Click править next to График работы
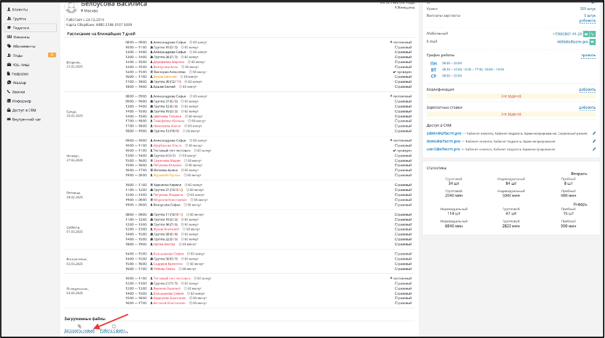Screen dimensions: 605x338 coord(588,55)
